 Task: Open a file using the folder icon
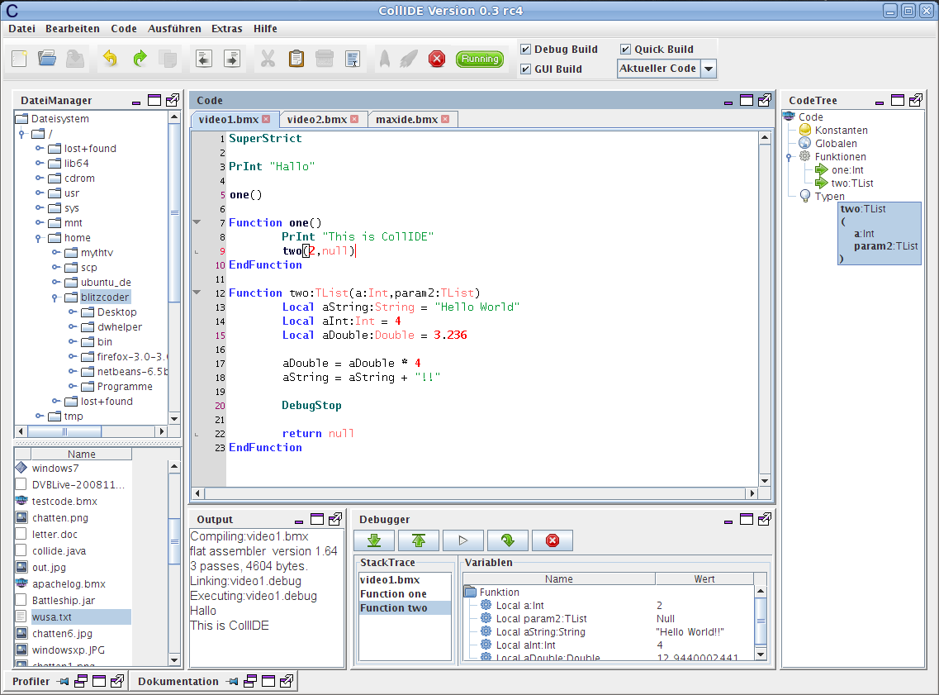point(47,59)
